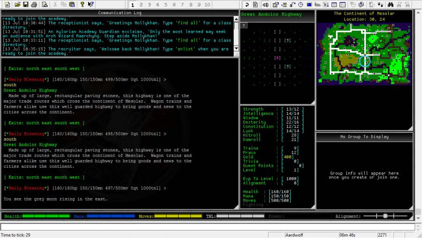
Task: Click the yellow Help question mark icon
Action: tap(82, 4)
